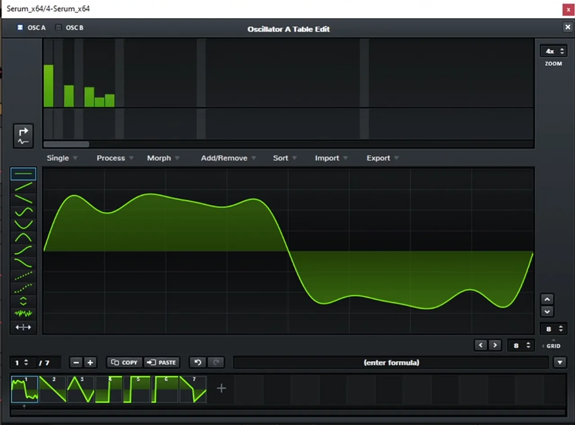Click the FFT to waveform arrow button
This screenshot has height=425, width=575.
coord(23,136)
